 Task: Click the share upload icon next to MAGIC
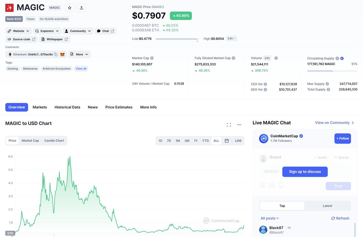[81, 8]
